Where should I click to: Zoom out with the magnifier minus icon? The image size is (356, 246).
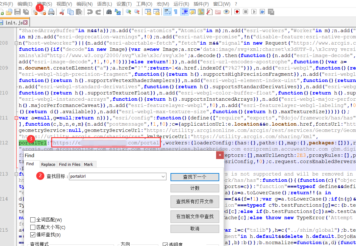[x=137, y=12]
